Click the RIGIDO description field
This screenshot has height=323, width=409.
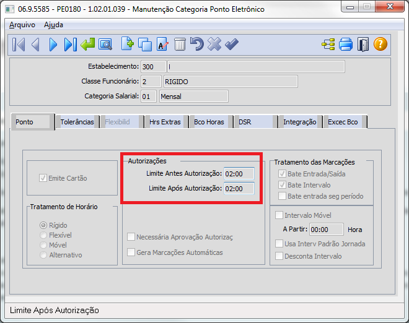coord(231,82)
